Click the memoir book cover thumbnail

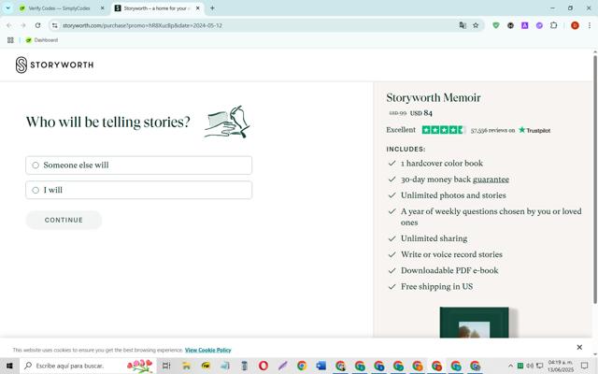[474, 323]
